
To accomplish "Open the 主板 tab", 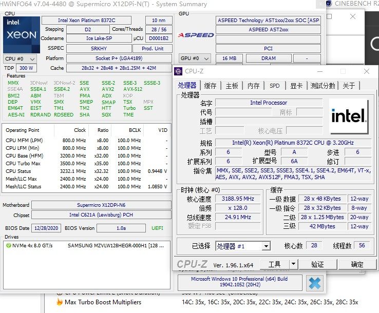I will click(x=232, y=86).
